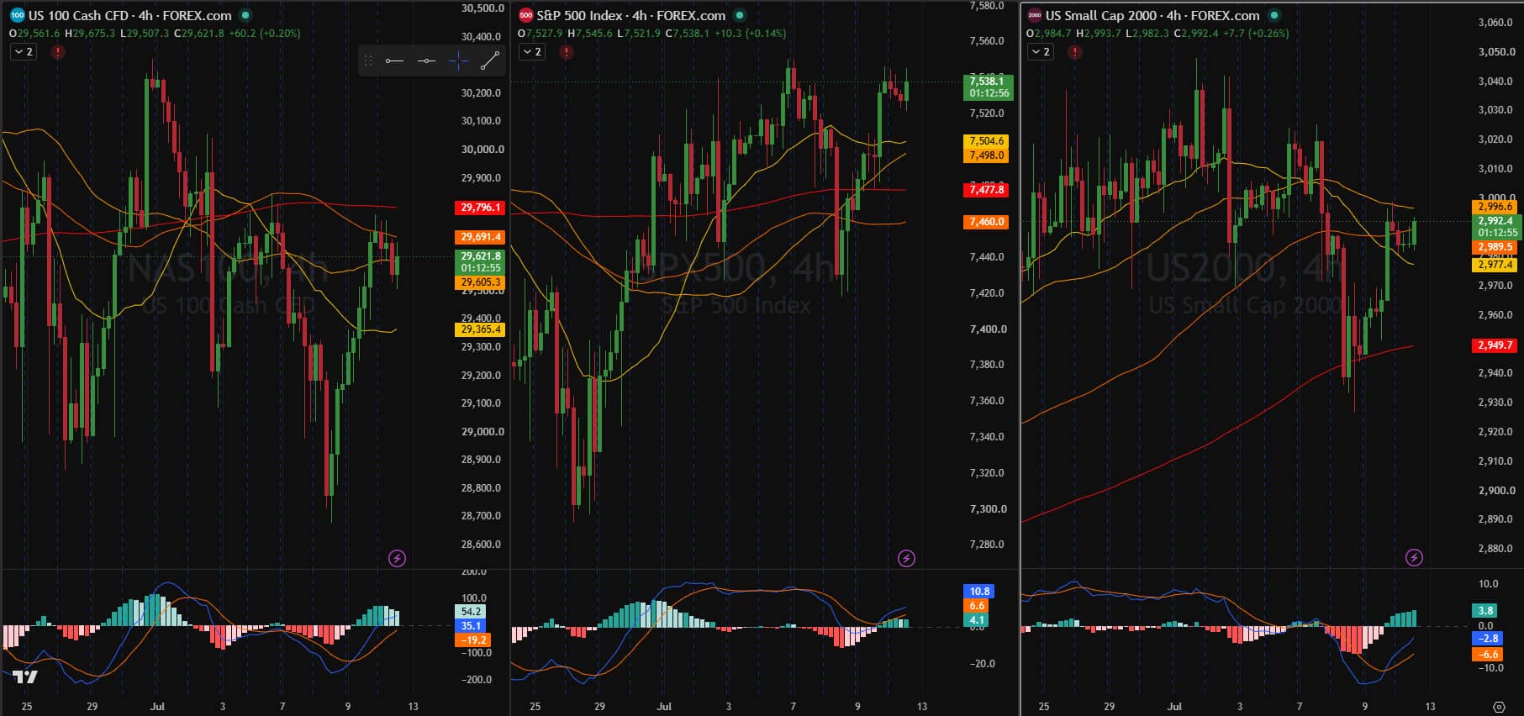Viewport: 1524px width, 716px height.
Task: Click the US 100 chart lightning events icon
Action: [x=397, y=558]
